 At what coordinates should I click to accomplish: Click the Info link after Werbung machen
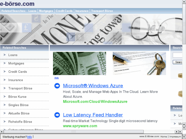[29, 137]
